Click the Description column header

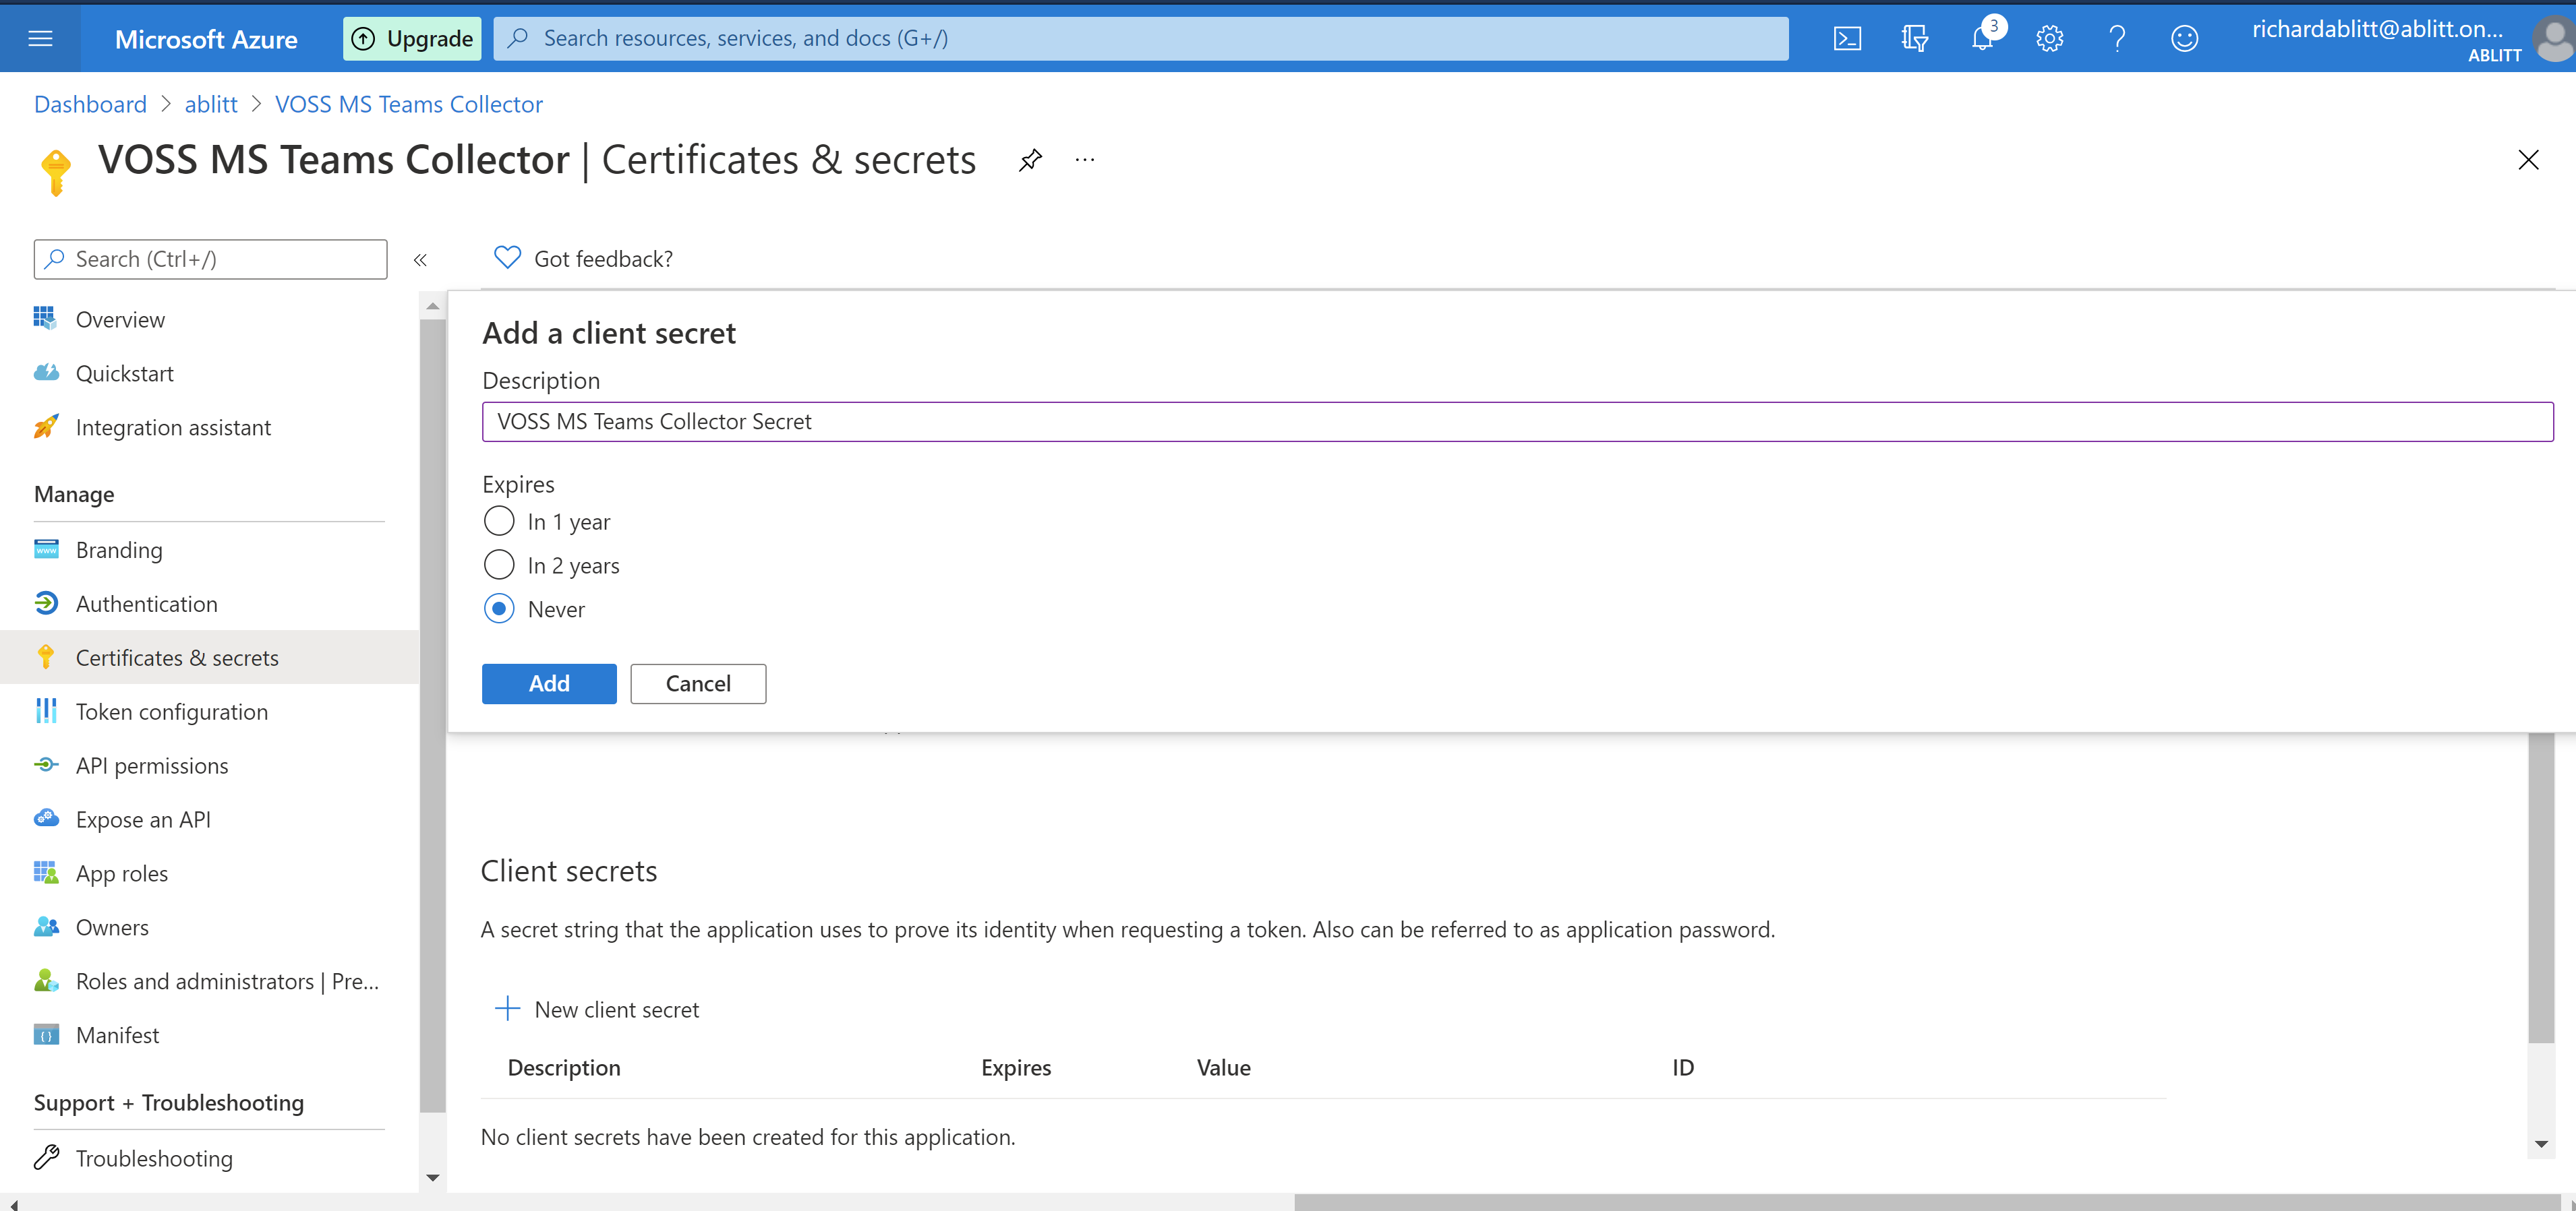564,1067
